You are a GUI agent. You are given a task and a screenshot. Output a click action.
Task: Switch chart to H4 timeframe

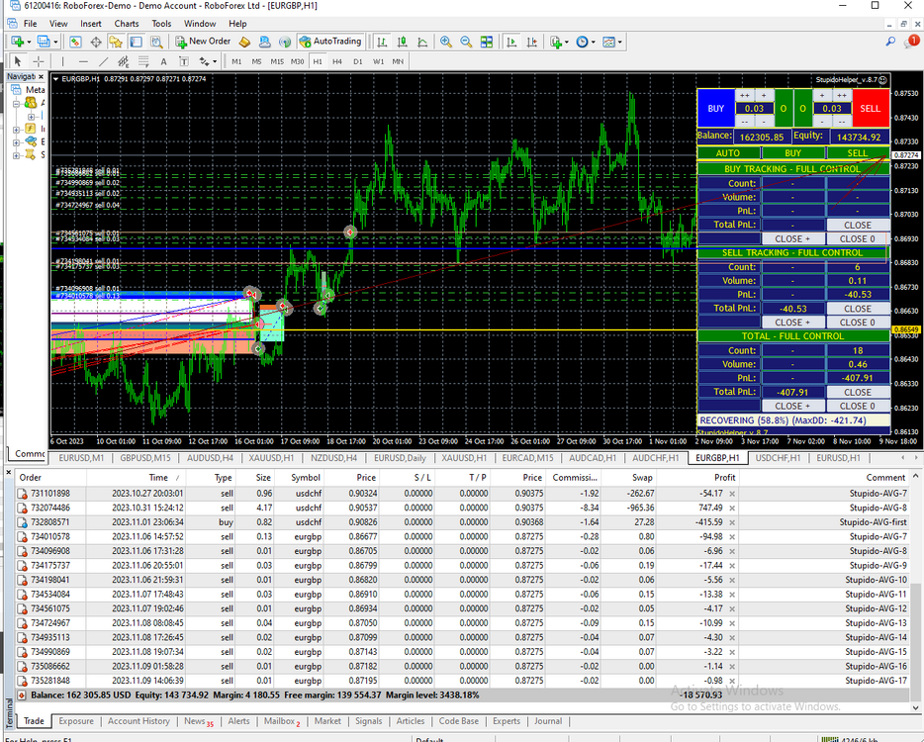(x=337, y=61)
